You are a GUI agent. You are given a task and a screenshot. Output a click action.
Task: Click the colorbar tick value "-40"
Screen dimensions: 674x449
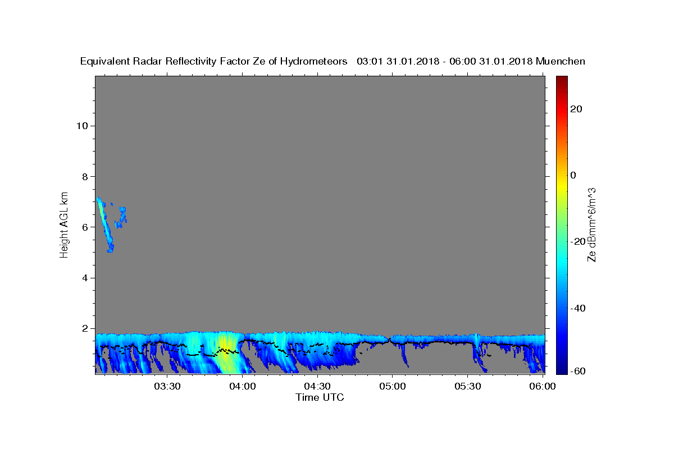click(x=579, y=308)
